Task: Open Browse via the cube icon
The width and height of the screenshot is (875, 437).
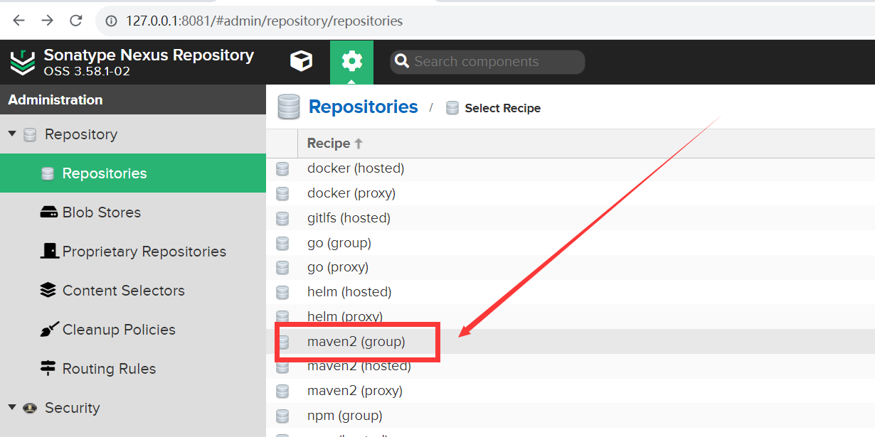Action: coord(301,61)
